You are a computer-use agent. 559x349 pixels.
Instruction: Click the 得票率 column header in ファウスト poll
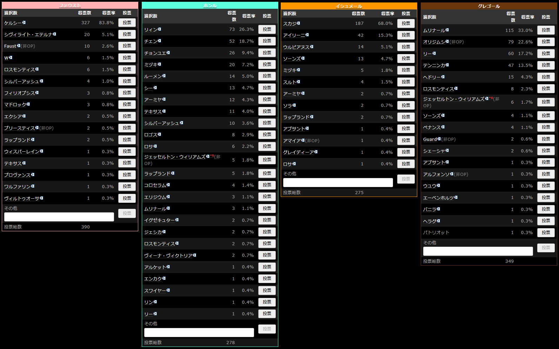tap(108, 13)
